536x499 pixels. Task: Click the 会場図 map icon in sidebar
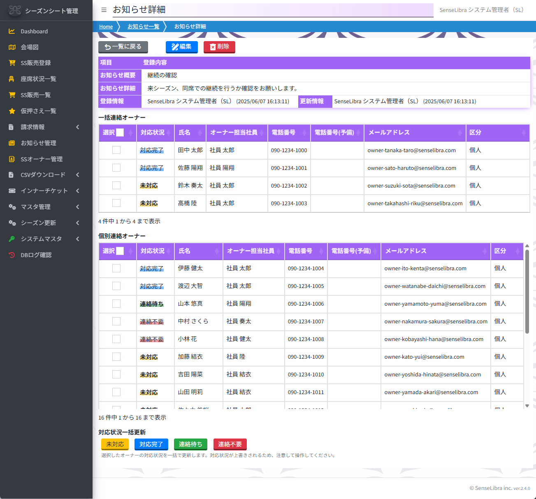pos(12,47)
